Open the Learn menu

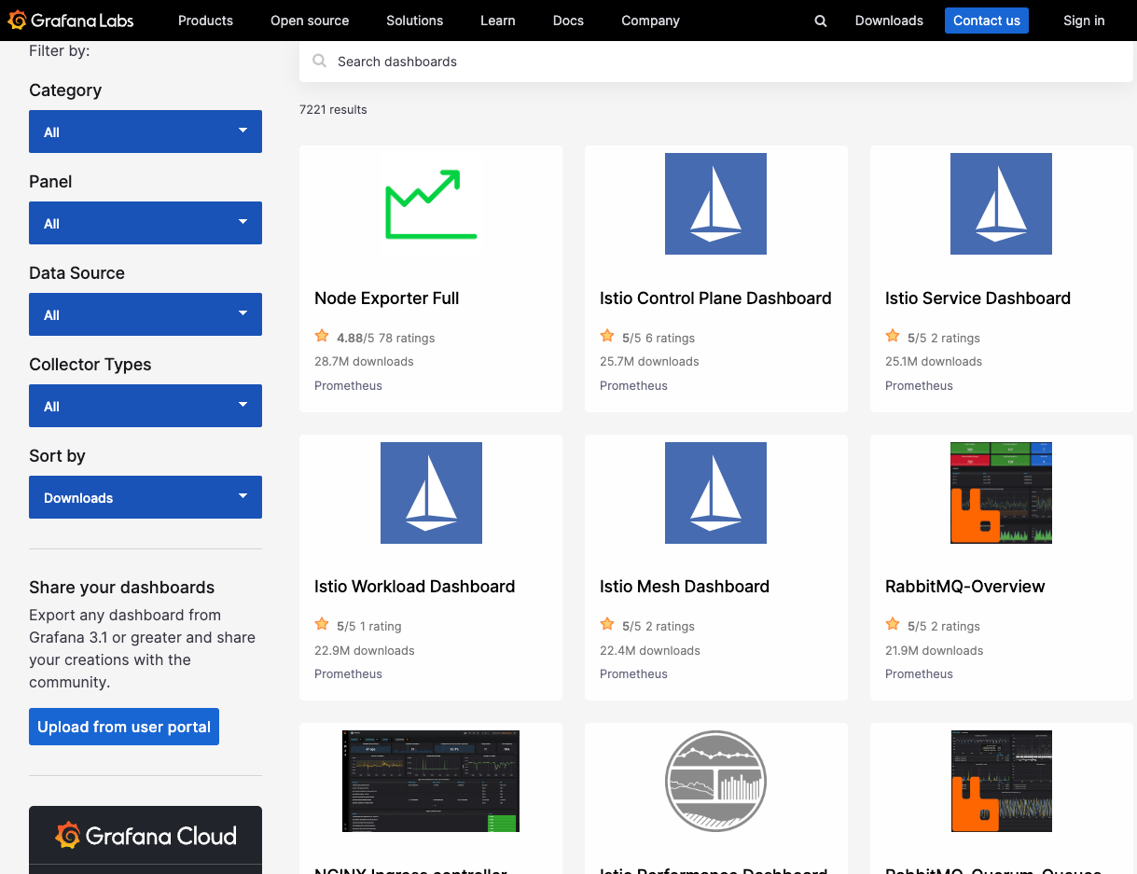498,21
